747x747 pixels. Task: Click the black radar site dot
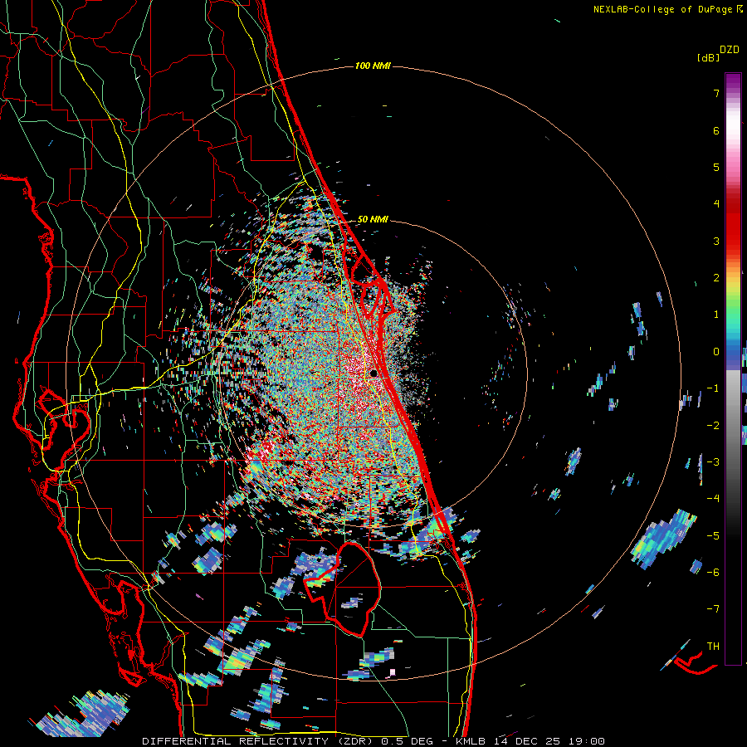coord(374,373)
